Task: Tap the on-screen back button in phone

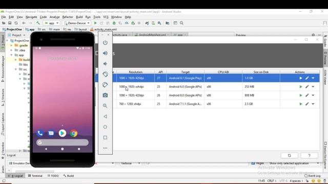Action: (46, 149)
